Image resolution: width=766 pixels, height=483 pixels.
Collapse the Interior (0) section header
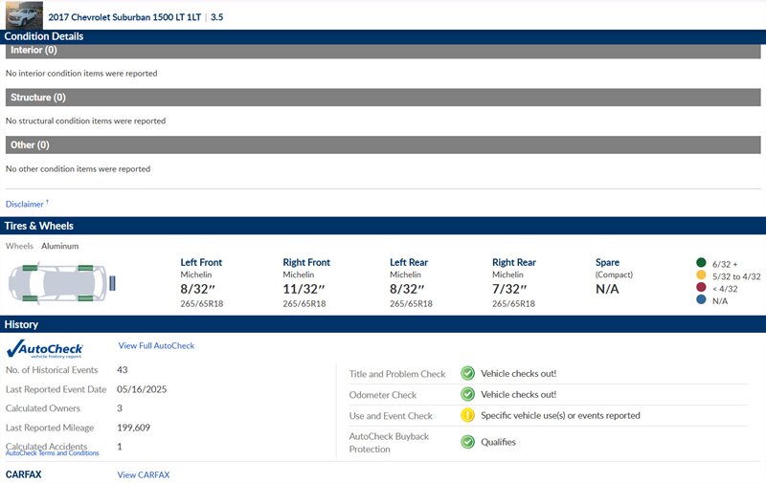383,50
